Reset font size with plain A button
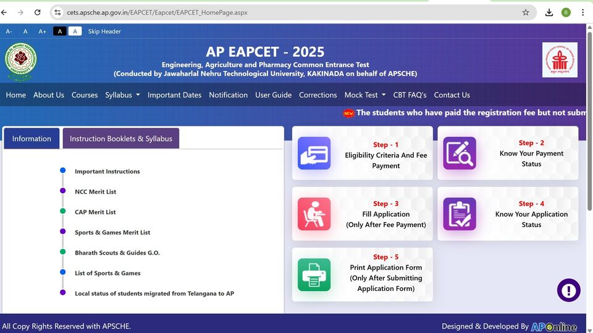Viewport: 593px width, 333px height. pos(25,31)
